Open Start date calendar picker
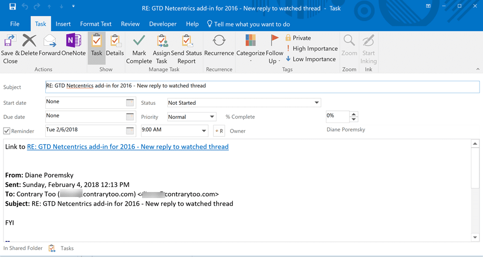 click(130, 103)
